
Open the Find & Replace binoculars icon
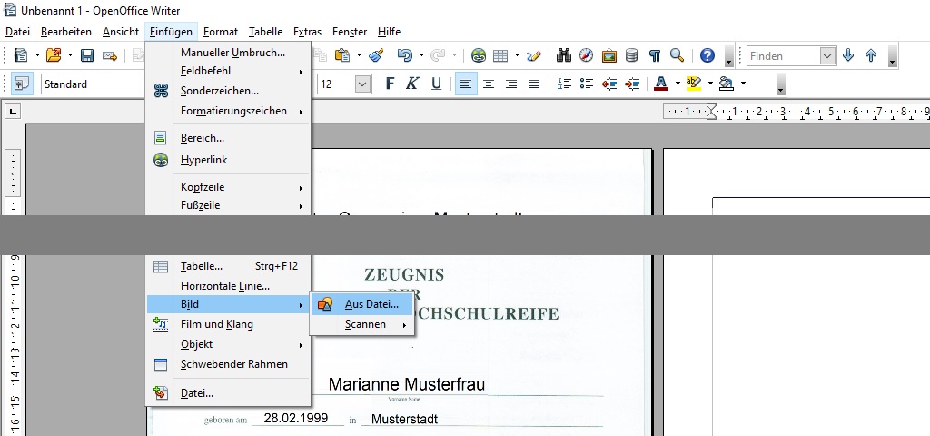(x=564, y=55)
